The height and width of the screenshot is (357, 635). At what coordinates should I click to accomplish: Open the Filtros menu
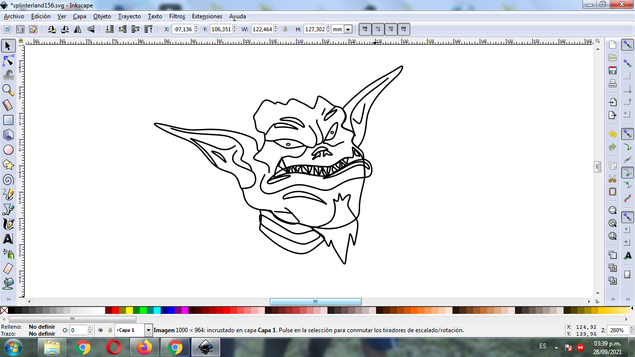click(177, 16)
